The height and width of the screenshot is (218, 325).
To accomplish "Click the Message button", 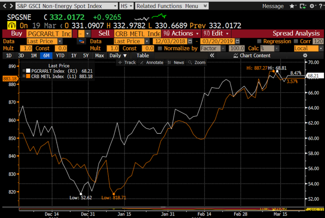I will point(273,6).
